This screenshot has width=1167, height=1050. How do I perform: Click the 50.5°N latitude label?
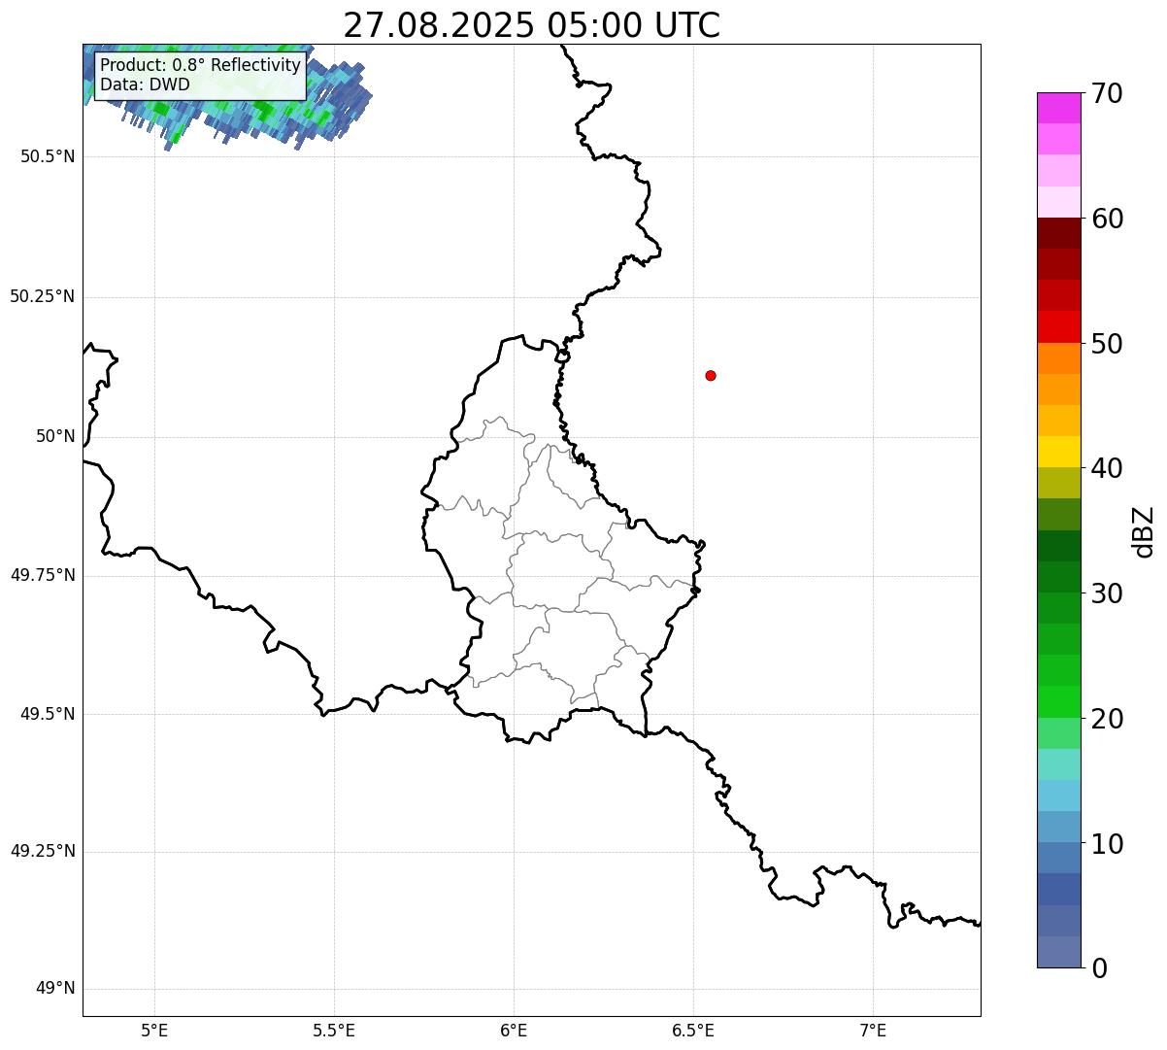click(48, 156)
